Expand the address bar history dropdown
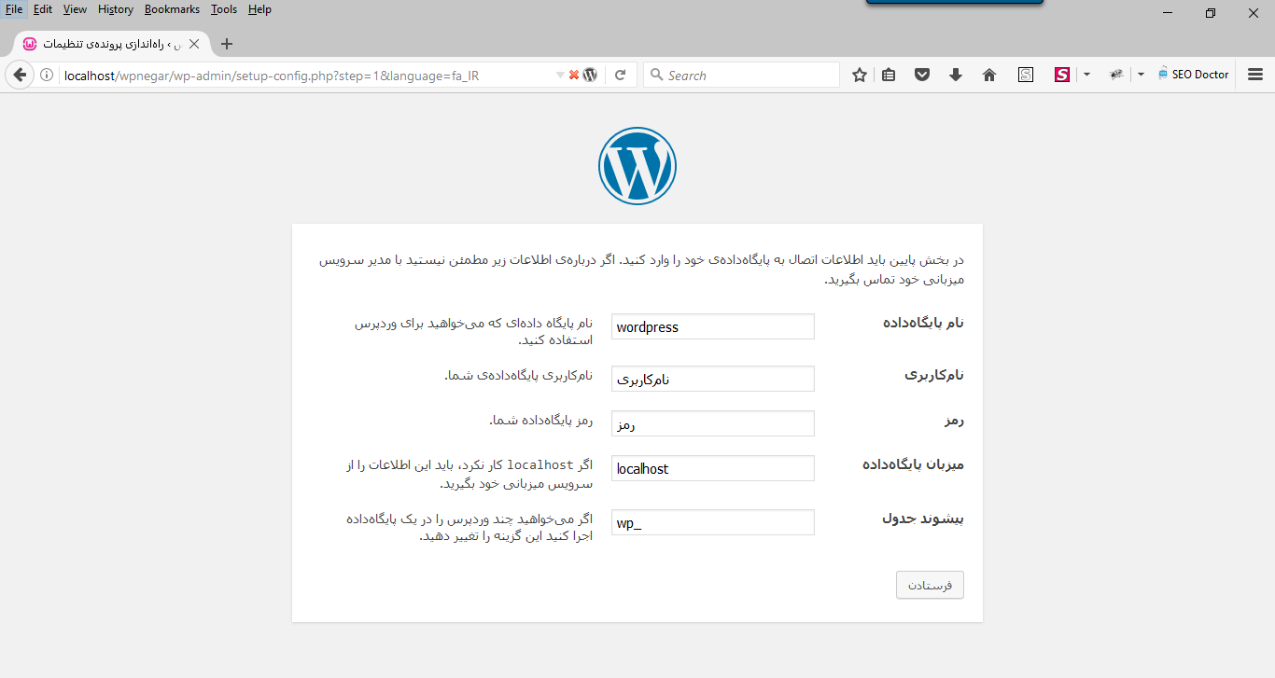The height and width of the screenshot is (678, 1275). (560, 75)
